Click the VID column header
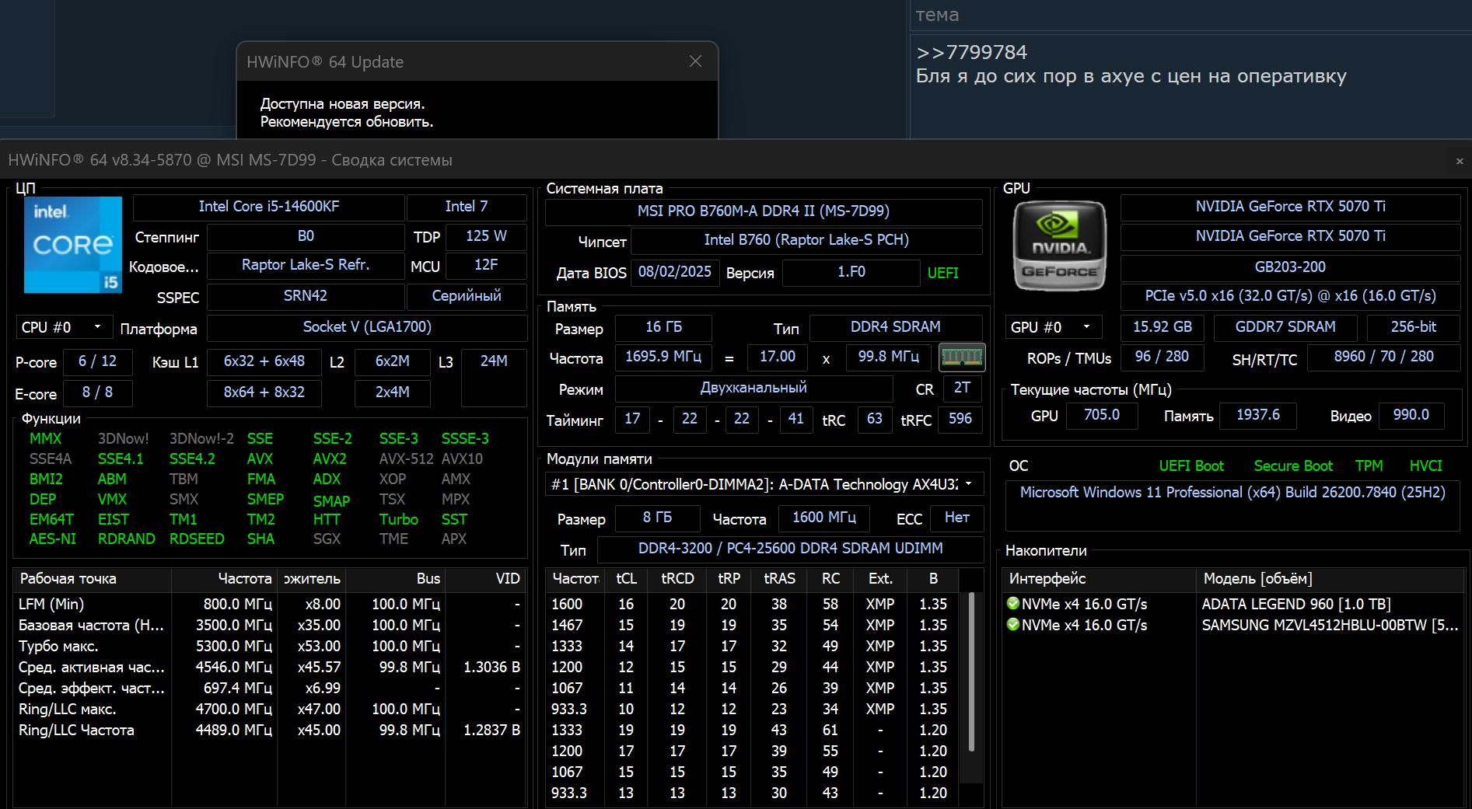The image size is (1472, 809). [x=485, y=579]
